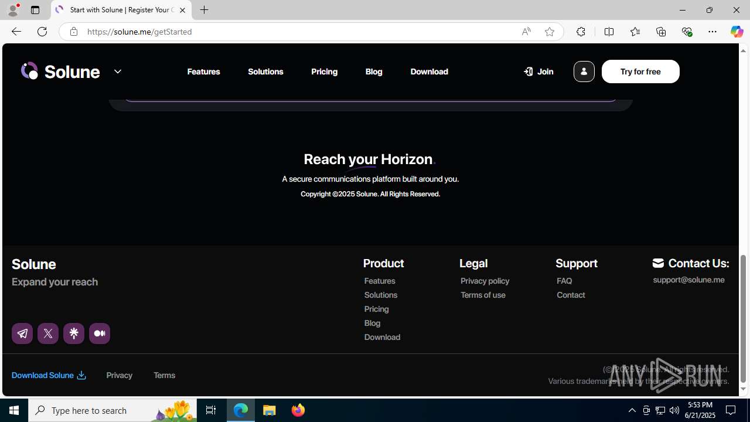Open footer Blog link under Product

coord(373,323)
